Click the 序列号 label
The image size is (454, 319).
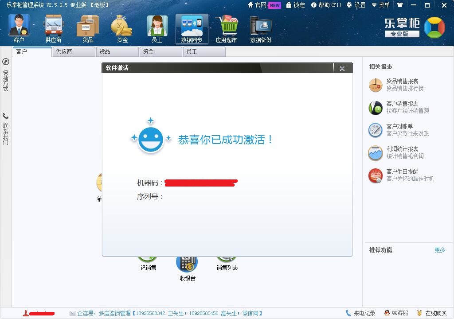pos(150,197)
